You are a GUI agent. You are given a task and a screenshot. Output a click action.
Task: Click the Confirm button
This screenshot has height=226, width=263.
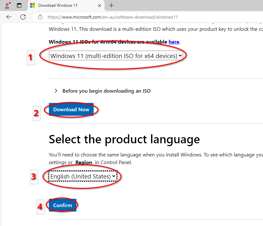63,205
